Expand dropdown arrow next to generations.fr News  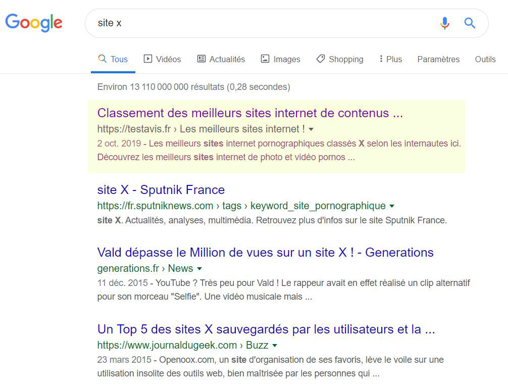(199, 269)
